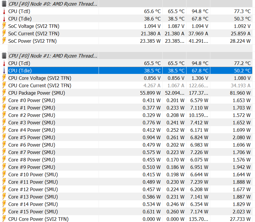Click the lightning bolt icon next to SoC Voltage
Image resolution: width=255 pixels, height=222 pixels.
pyautogui.click(x=4, y=26)
